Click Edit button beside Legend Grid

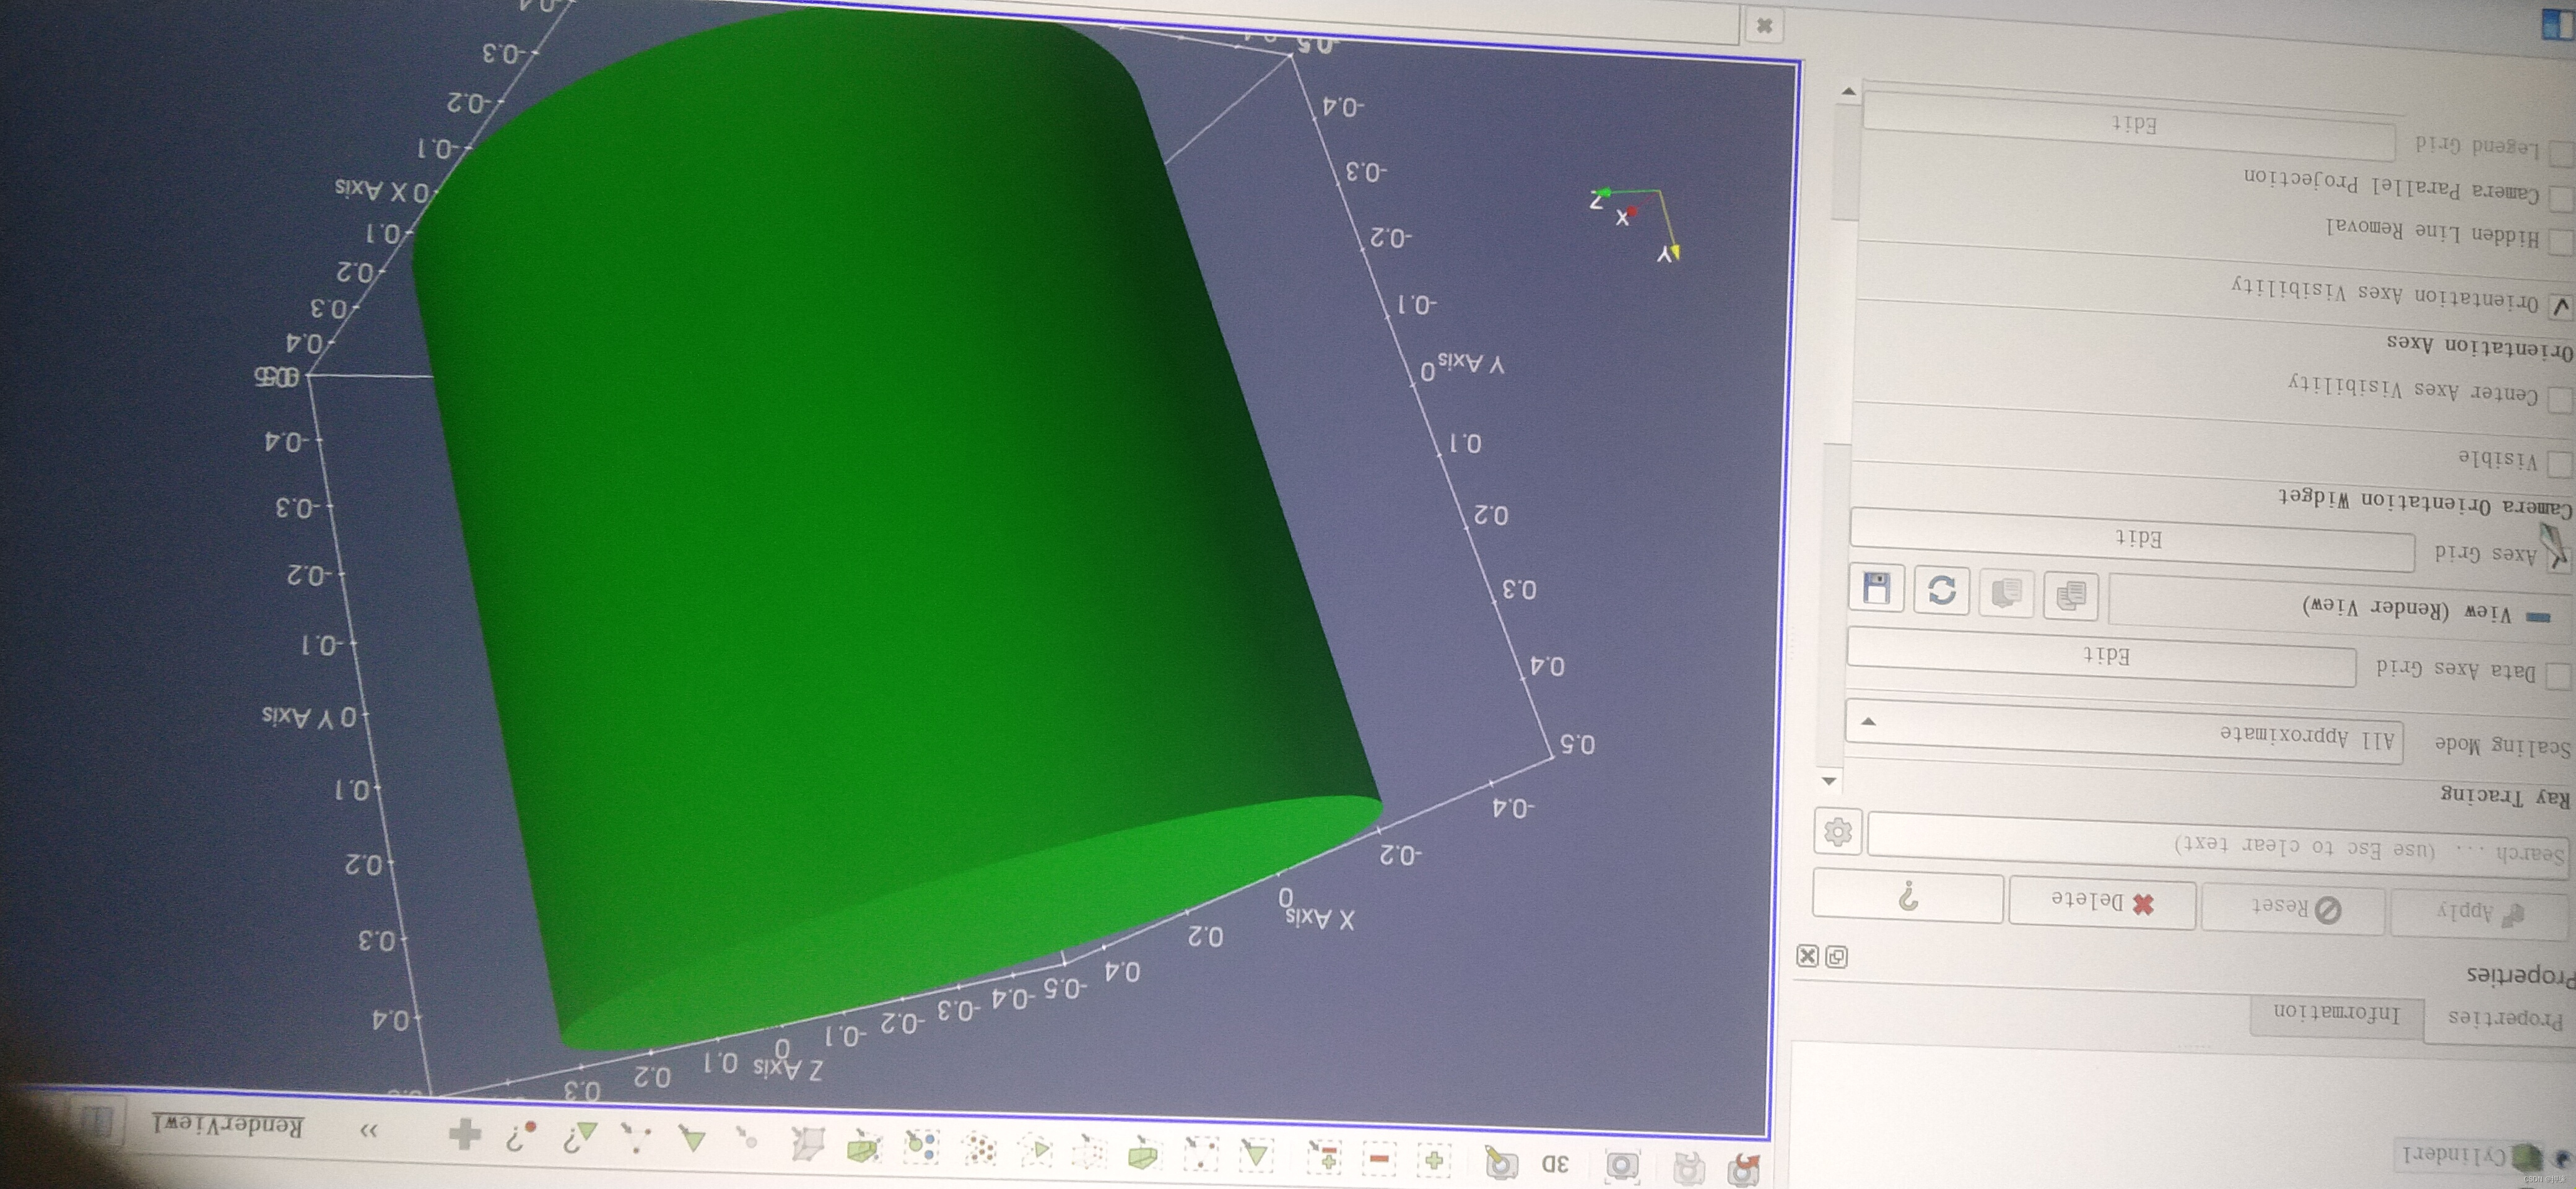coord(2130,125)
